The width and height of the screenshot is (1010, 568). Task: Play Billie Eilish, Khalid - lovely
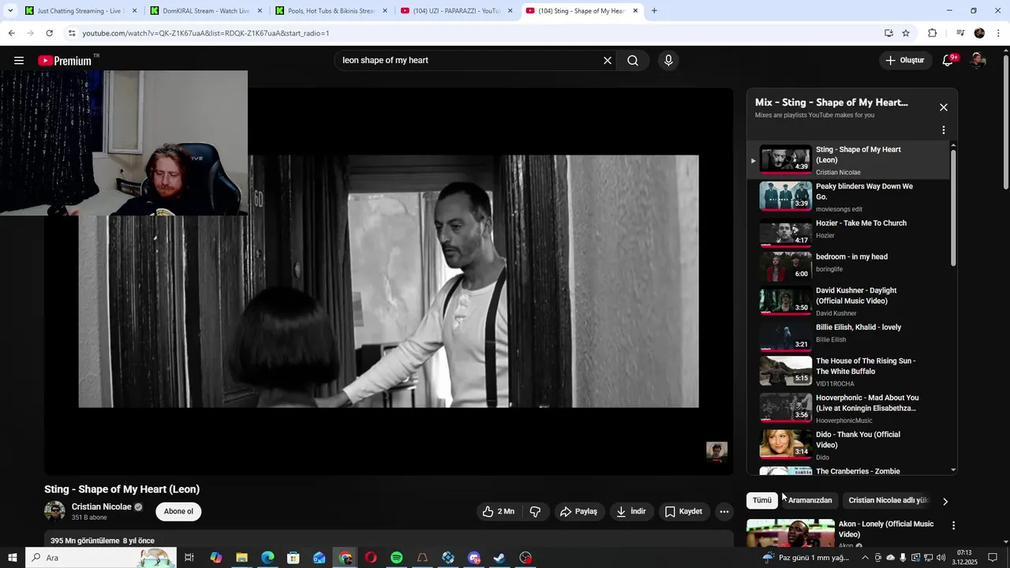point(848,336)
